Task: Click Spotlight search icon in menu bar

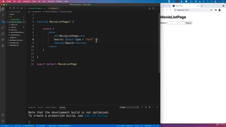Action: click(212, 1)
